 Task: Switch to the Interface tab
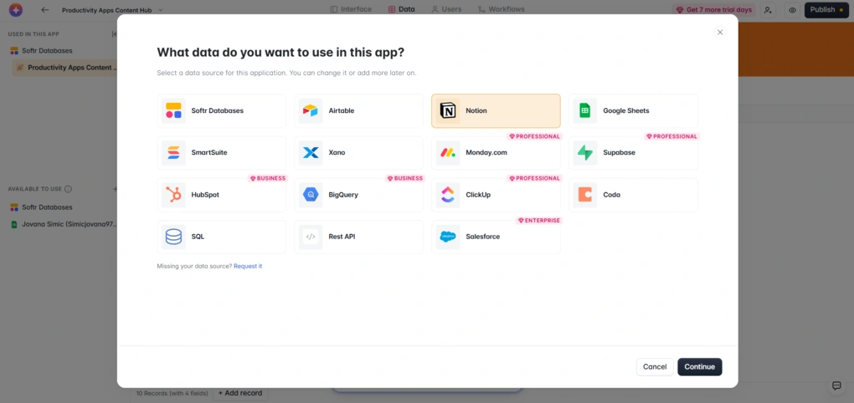(x=352, y=9)
